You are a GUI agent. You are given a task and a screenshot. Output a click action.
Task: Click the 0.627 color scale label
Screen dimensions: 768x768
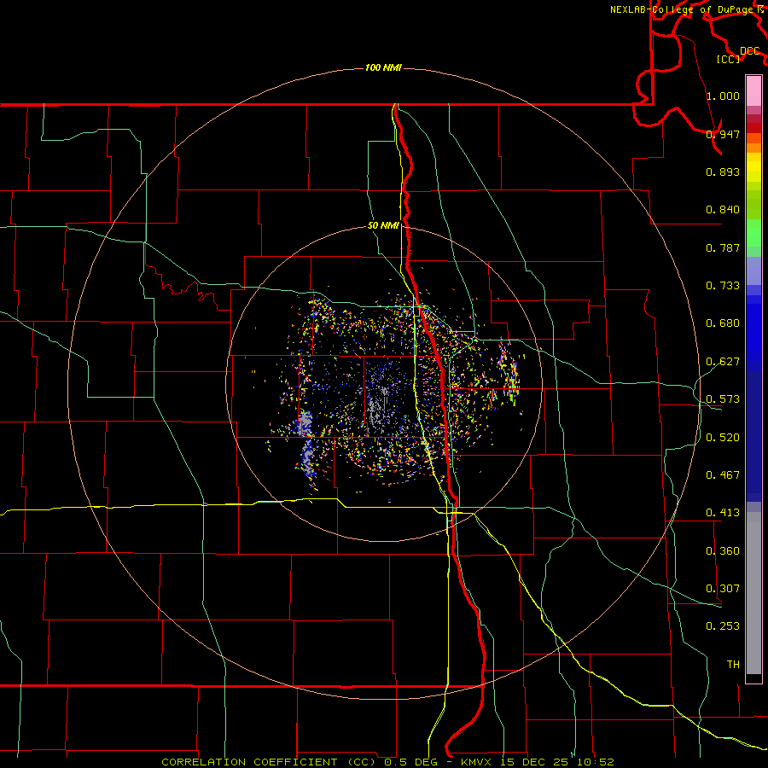tap(723, 362)
